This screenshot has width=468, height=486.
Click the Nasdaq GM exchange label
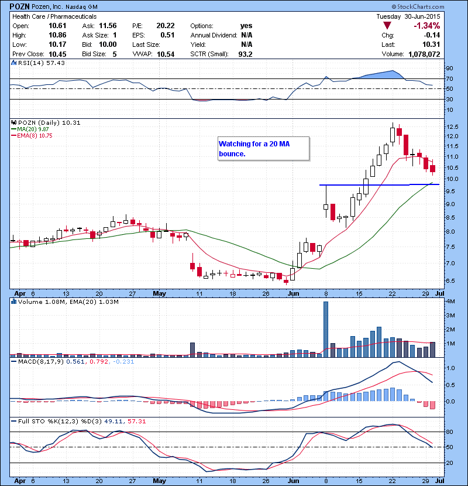point(80,7)
